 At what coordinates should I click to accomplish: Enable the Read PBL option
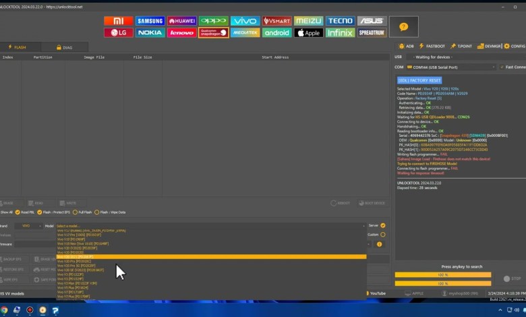click(18, 212)
